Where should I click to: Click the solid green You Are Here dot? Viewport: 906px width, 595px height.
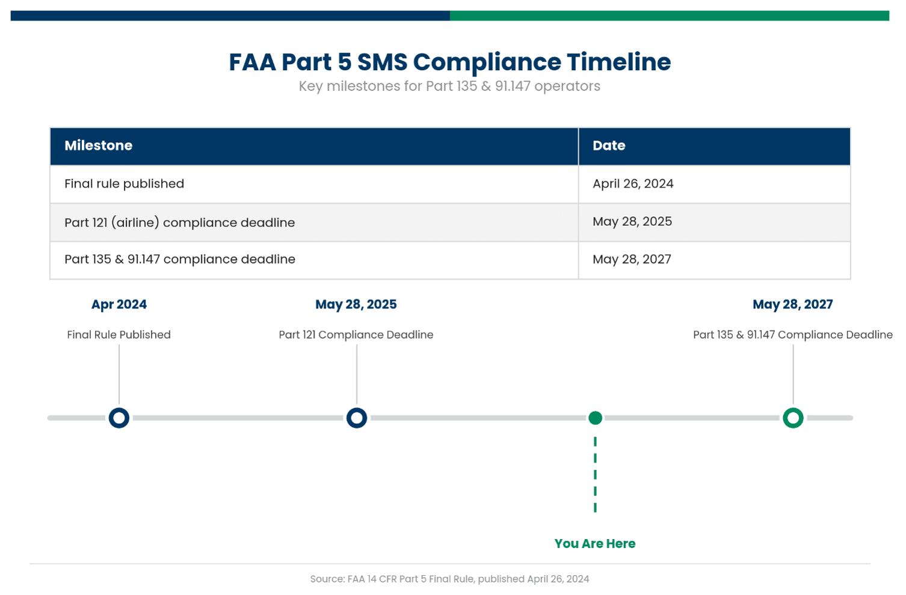(595, 418)
